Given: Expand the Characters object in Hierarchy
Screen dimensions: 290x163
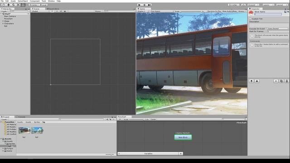Looking at the screenshot, I should coord(3,24).
